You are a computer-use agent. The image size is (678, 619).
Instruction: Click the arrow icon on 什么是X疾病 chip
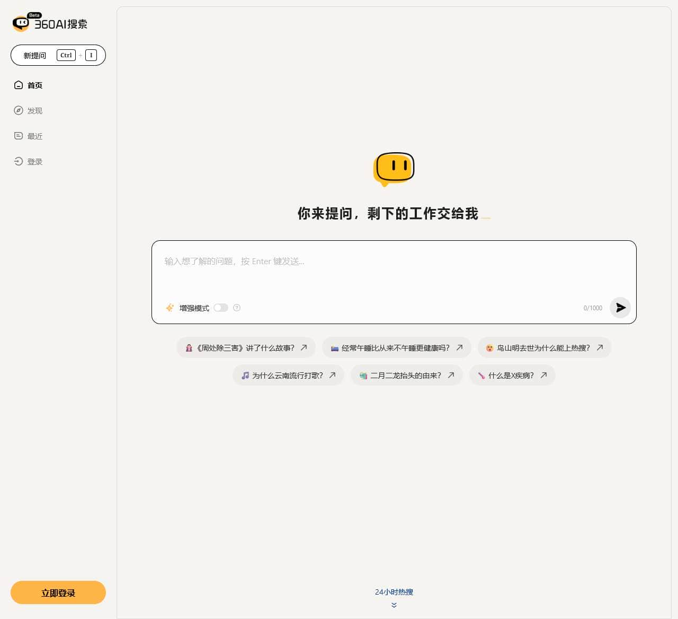tap(543, 375)
